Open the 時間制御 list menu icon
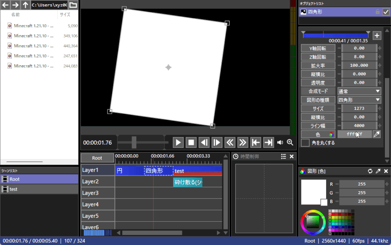Image resolution: width=391 pixels, height=245 pixels. click(283, 156)
